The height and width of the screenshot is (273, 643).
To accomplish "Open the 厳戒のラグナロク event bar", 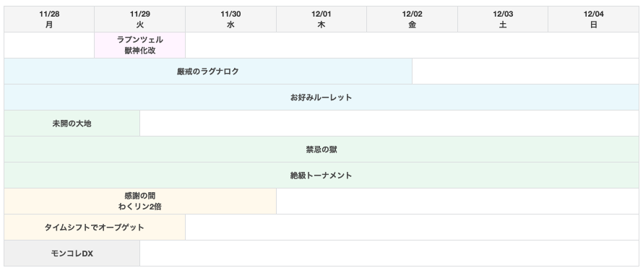I will (208, 71).
